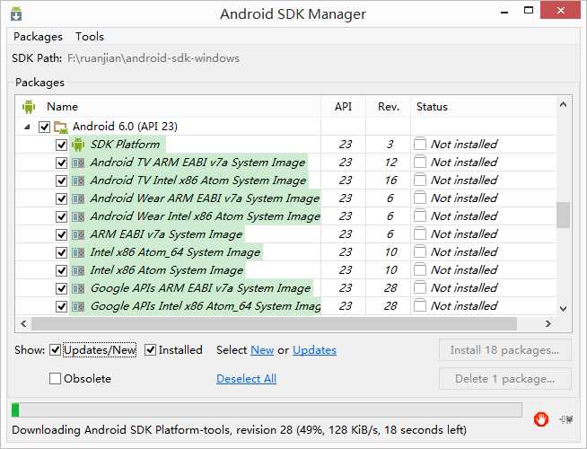Image resolution: width=587 pixels, height=449 pixels.
Task: Uncheck the Android 6.0 (API 23) group checkbox
Action: click(x=44, y=127)
